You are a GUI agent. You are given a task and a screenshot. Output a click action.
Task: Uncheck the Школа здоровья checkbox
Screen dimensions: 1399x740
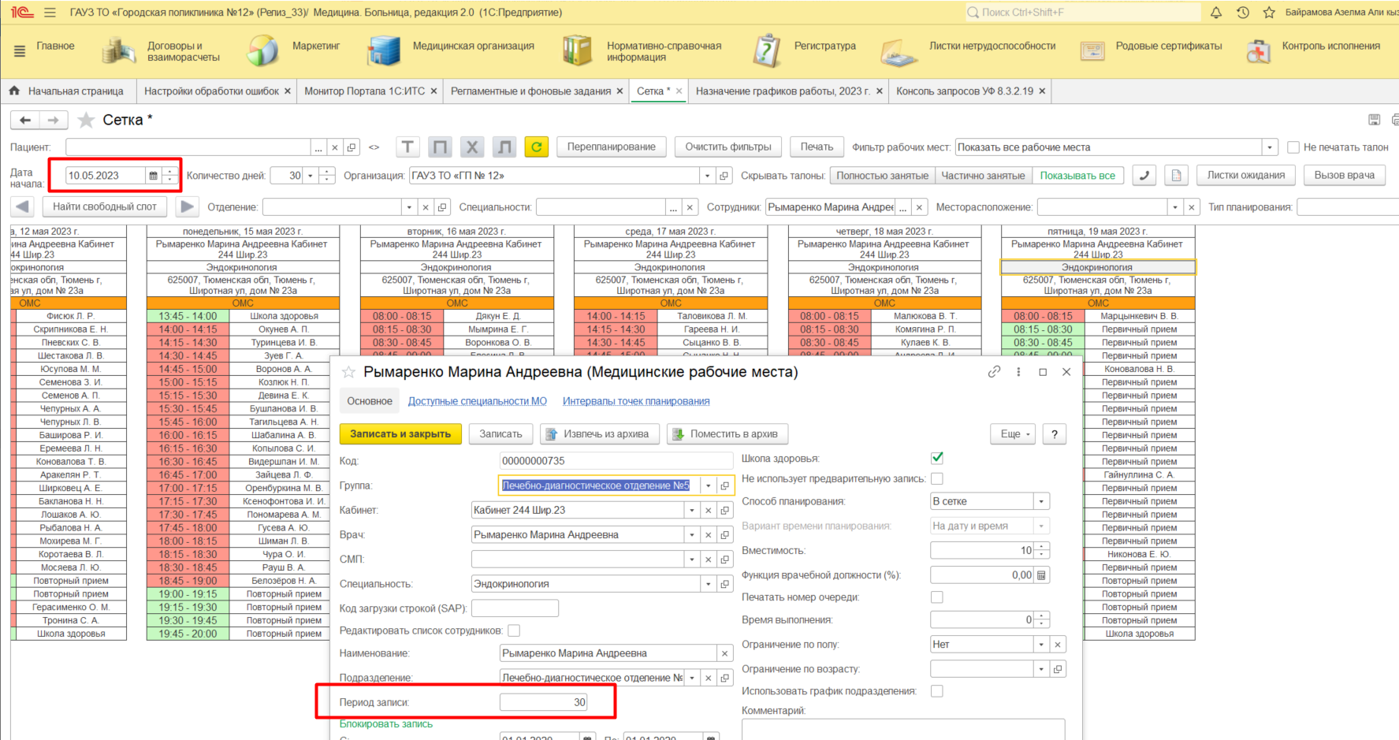[x=937, y=458]
